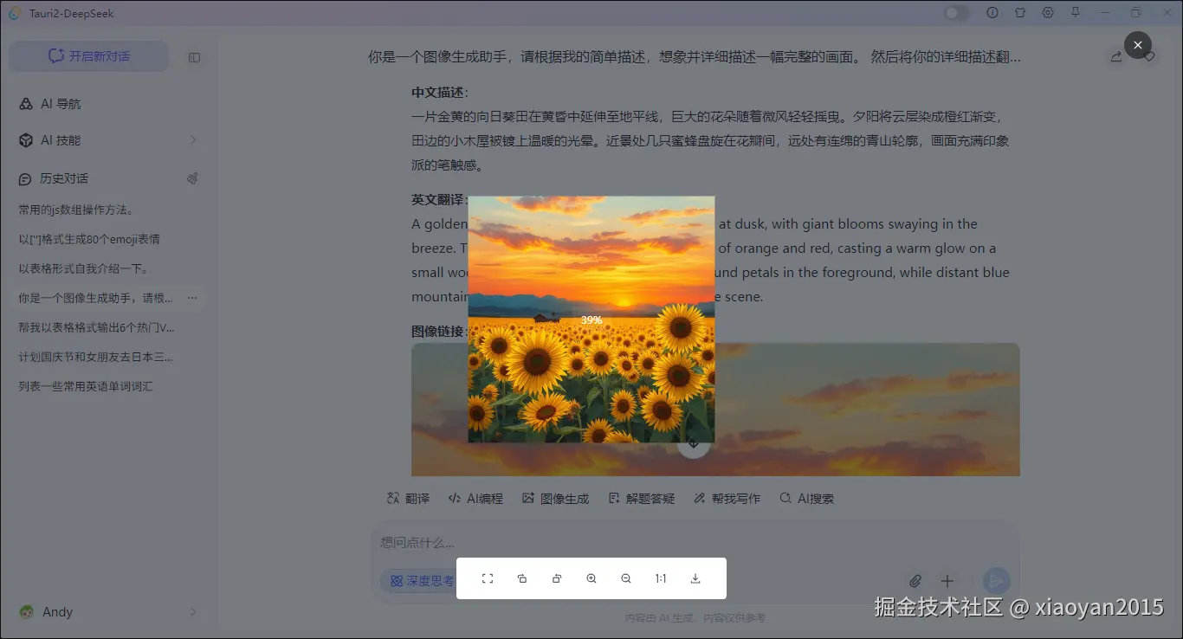Image resolution: width=1183 pixels, height=639 pixels.
Task: Start a new chat with 开启新对话
Action: (87, 55)
